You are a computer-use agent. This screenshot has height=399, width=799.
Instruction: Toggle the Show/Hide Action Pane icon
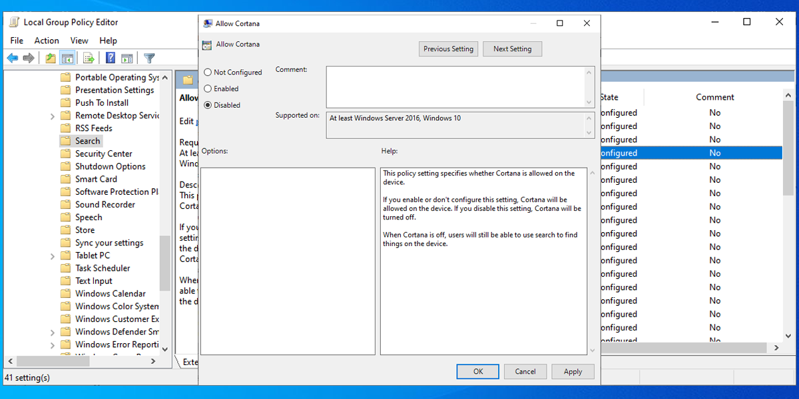127,59
